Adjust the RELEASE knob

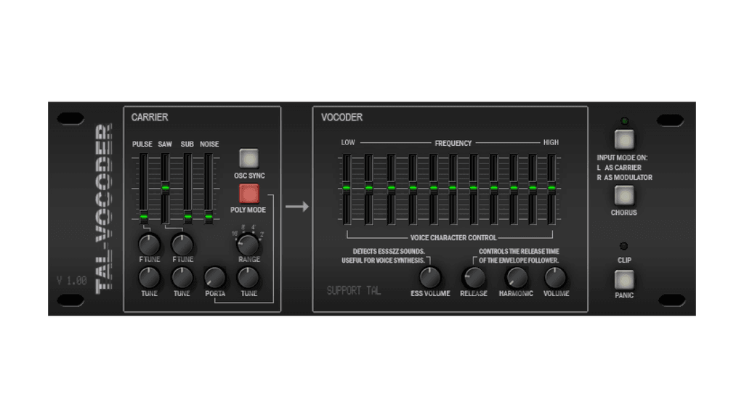(473, 277)
